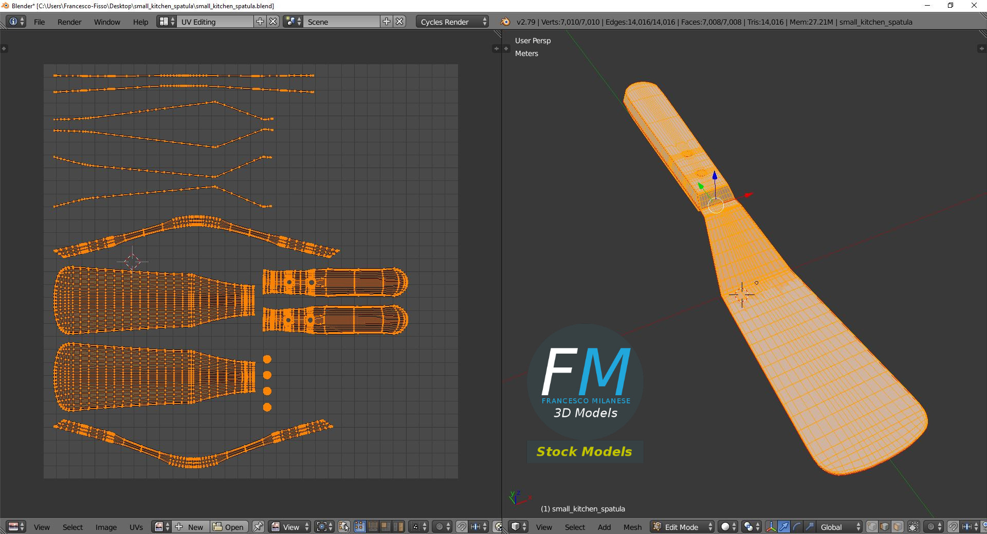The height and width of the screenshot is (534, 987).
Task: Open the UVs menu in the UV editor
Action: pyautogui.click(x=136, y=527)
